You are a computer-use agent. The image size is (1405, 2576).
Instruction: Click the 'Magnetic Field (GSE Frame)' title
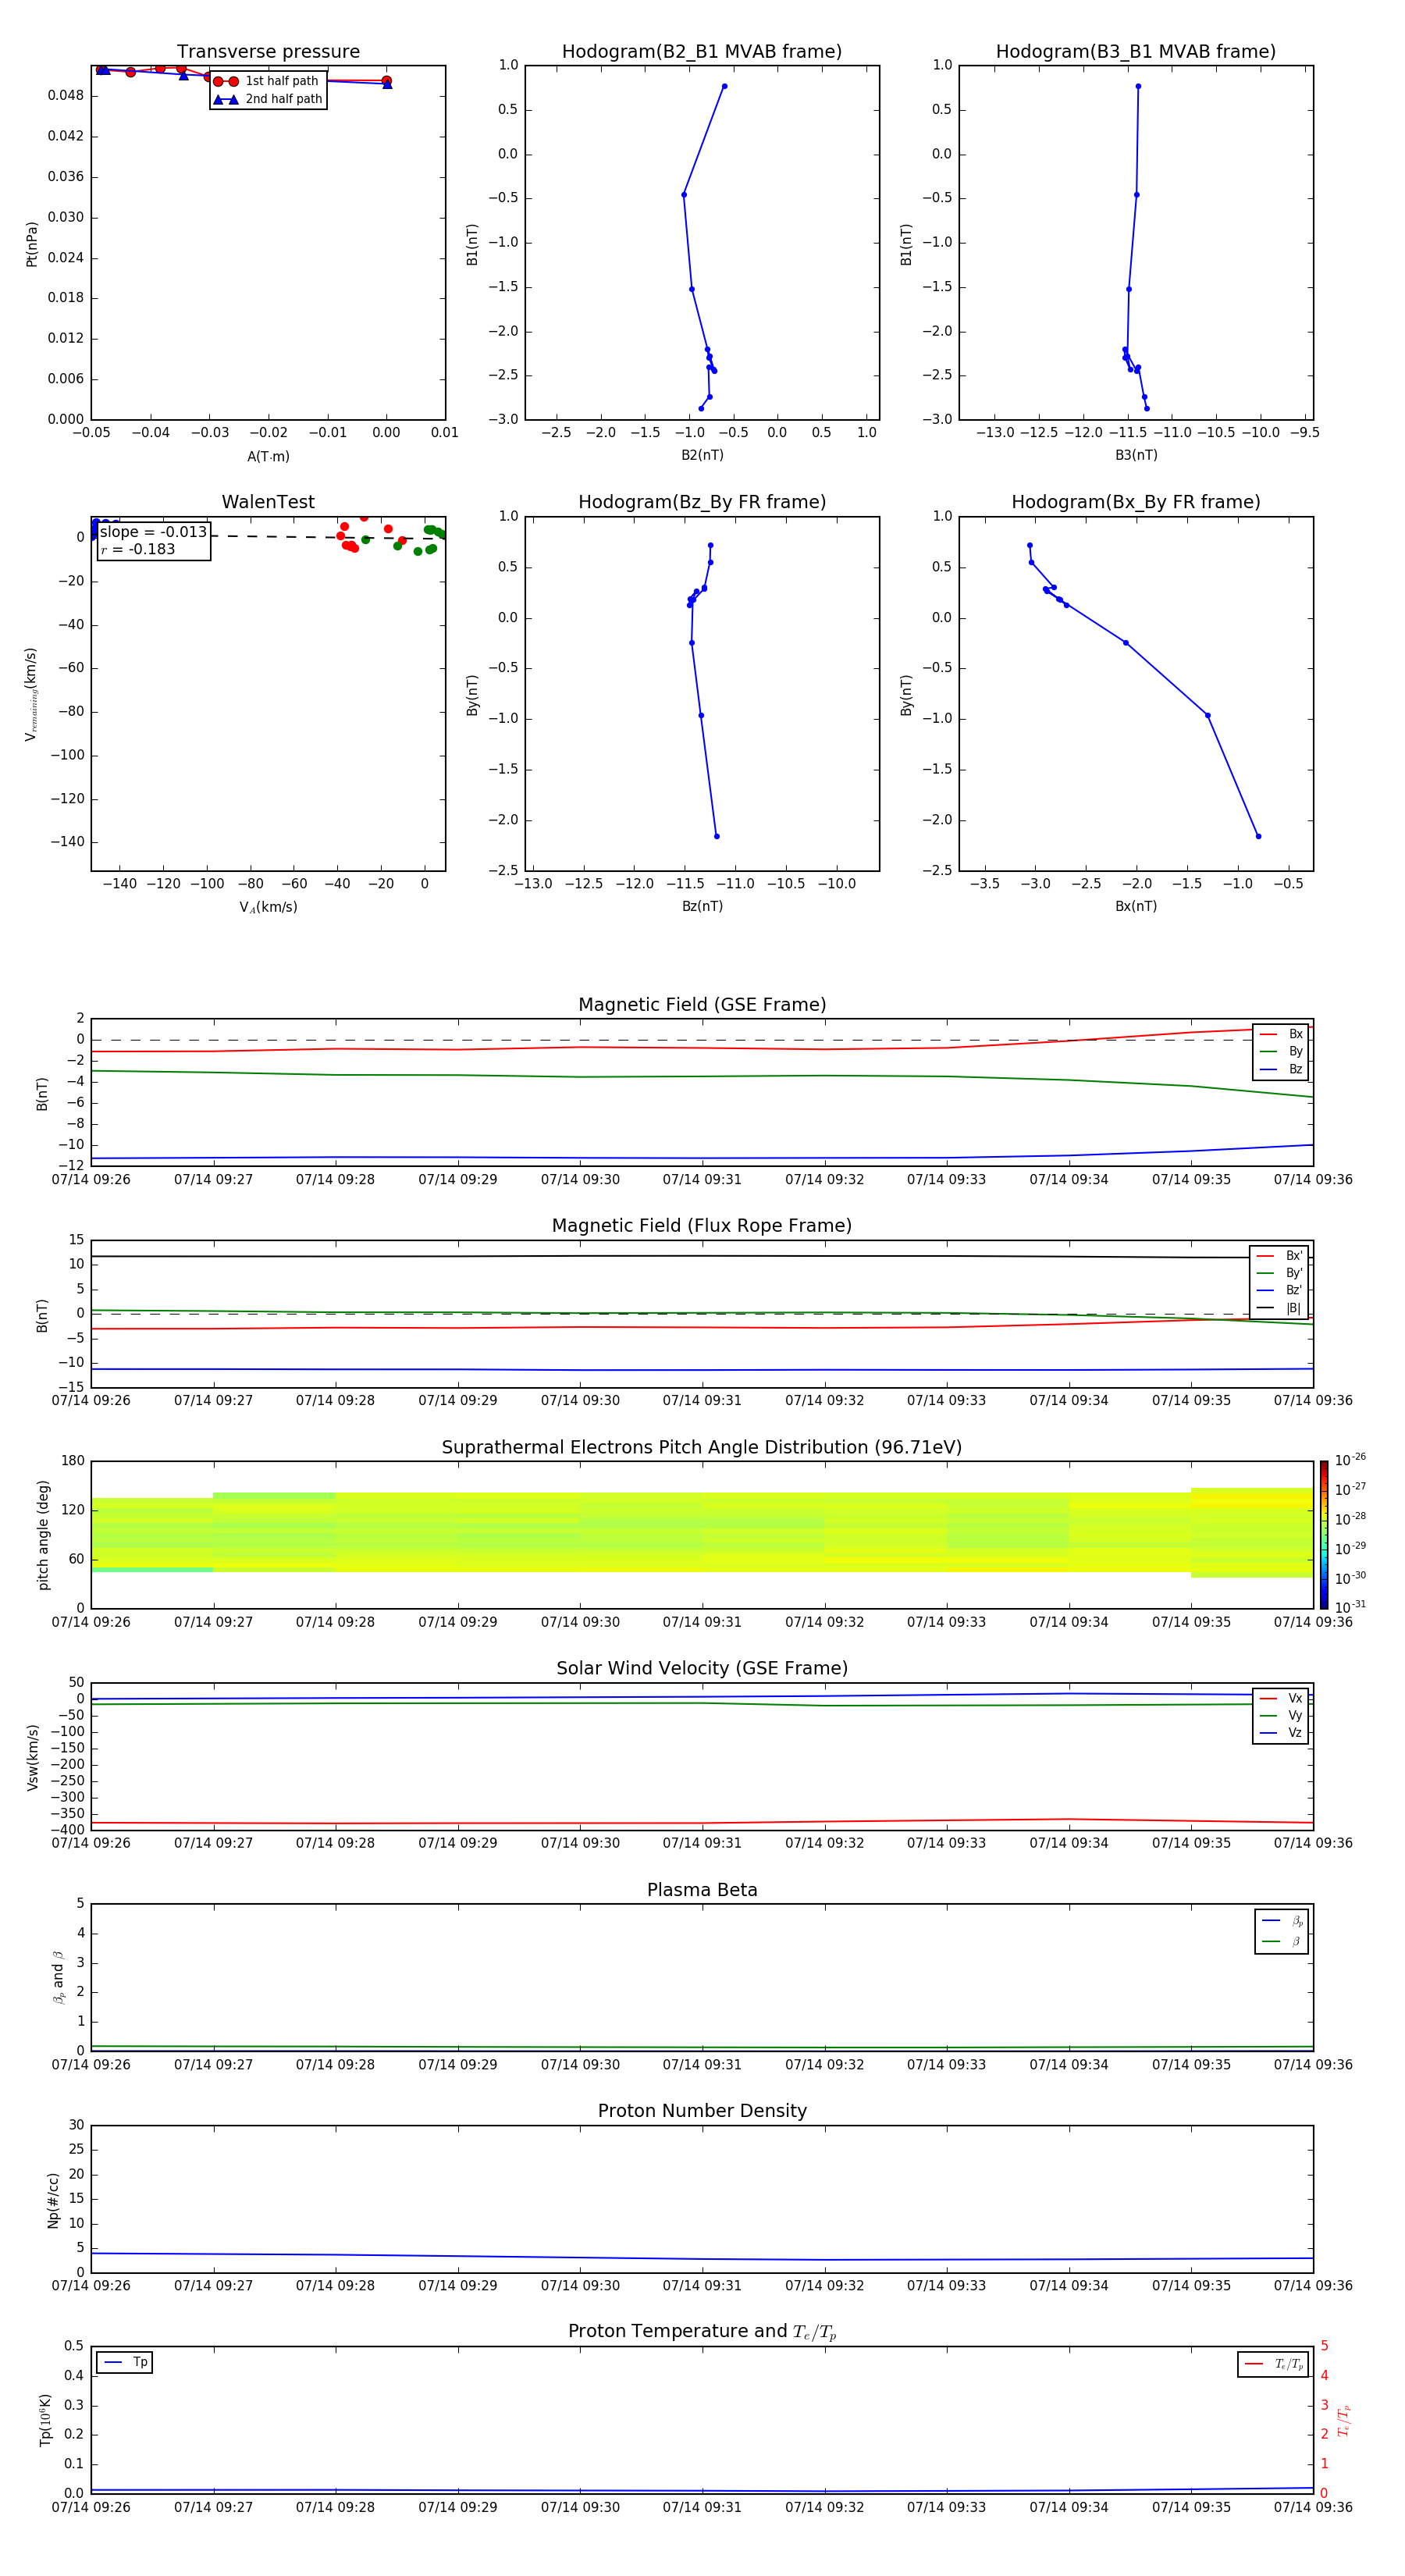click(x=702, y=1005)
